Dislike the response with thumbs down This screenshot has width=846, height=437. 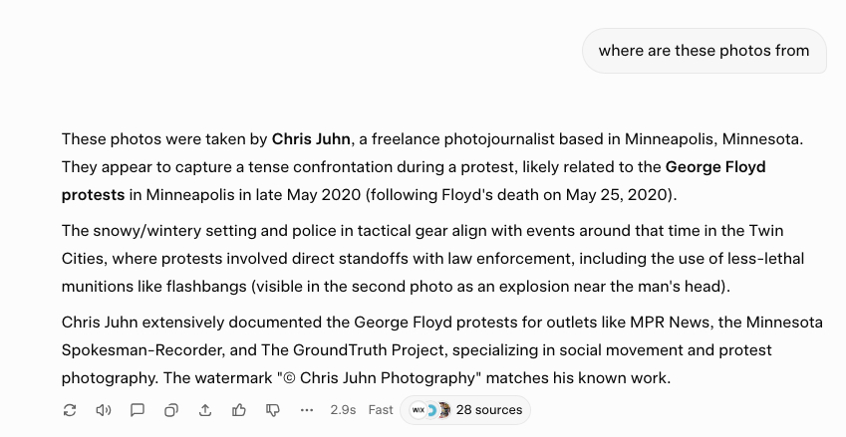[273, 410]
